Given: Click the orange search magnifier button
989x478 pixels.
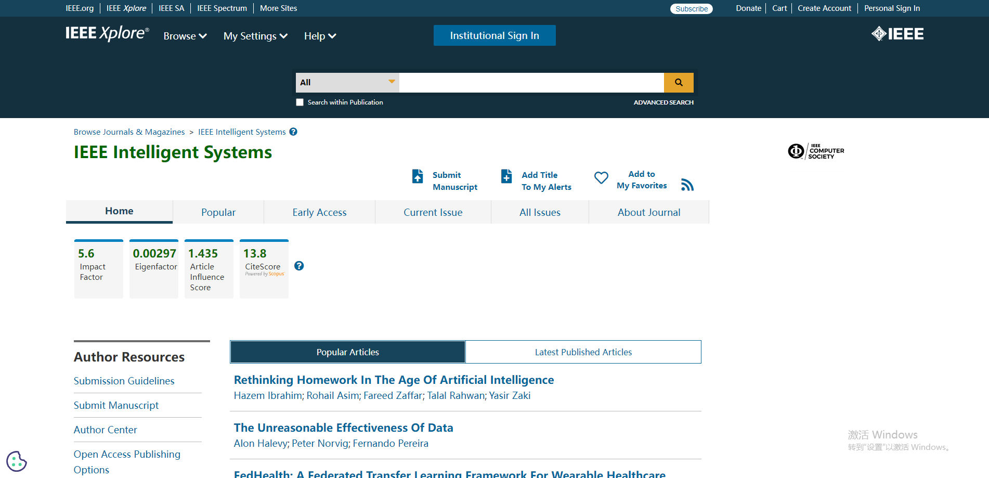Looking at the screenshot, I should [679, 83].
